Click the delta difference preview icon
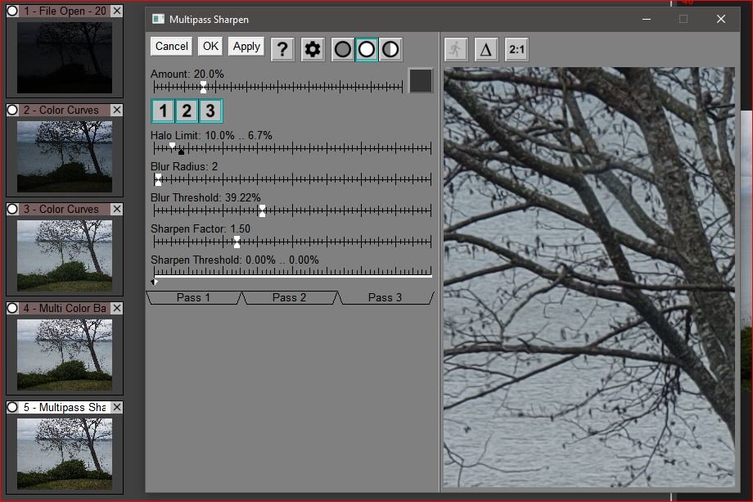Viewport: 753px width, 502px height. (x=485, y=48)
